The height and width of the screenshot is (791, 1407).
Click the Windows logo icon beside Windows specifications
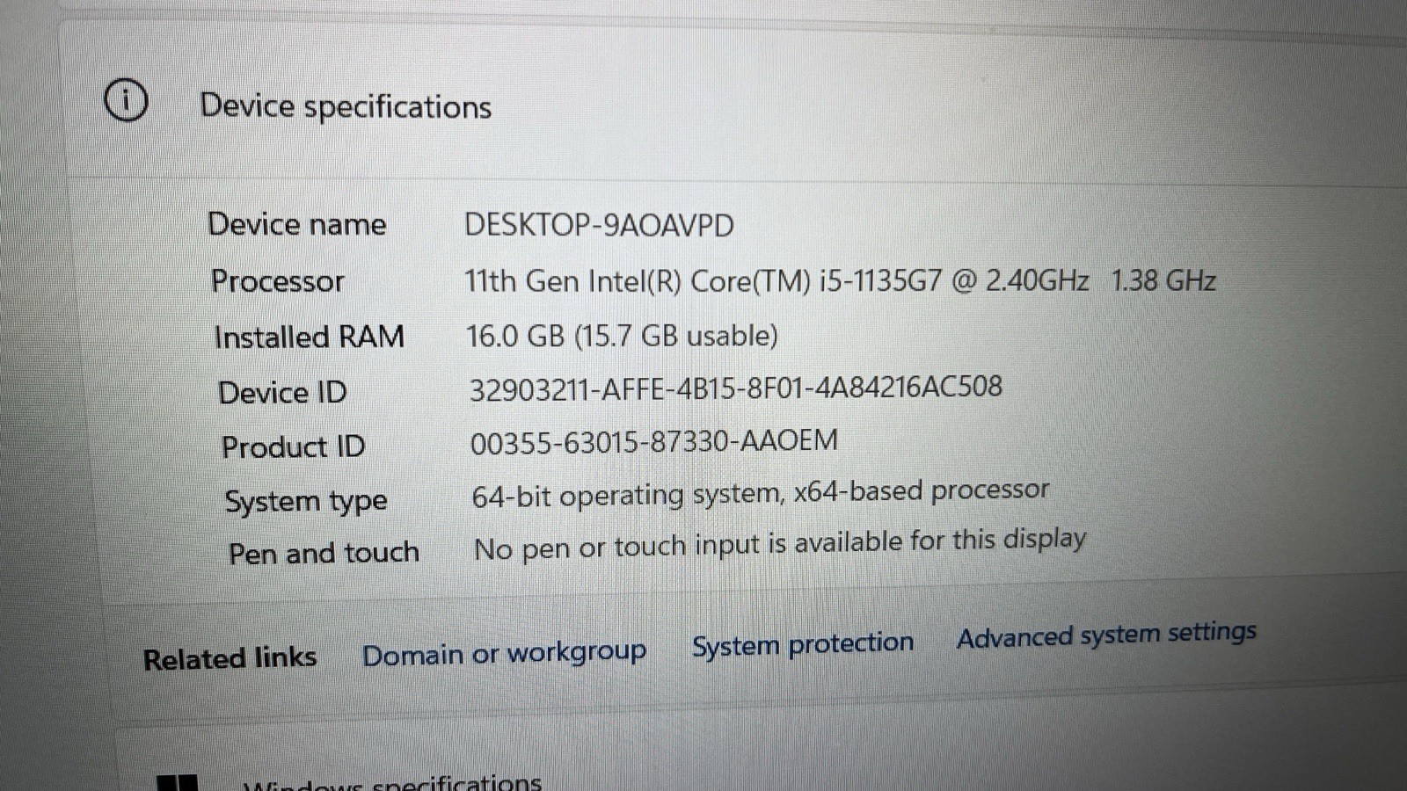click(177, 782)
